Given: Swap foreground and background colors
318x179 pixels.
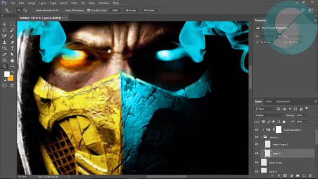Looking at the screenshot, I should [12, 72].
